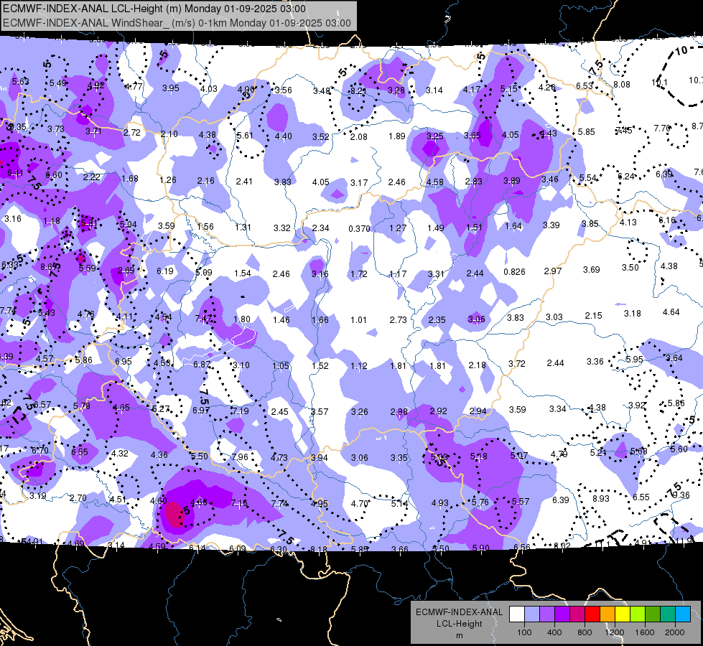Click the 7.96 wind shear value
Viewport: 703px width, 646px height.
tap(240, 457)
